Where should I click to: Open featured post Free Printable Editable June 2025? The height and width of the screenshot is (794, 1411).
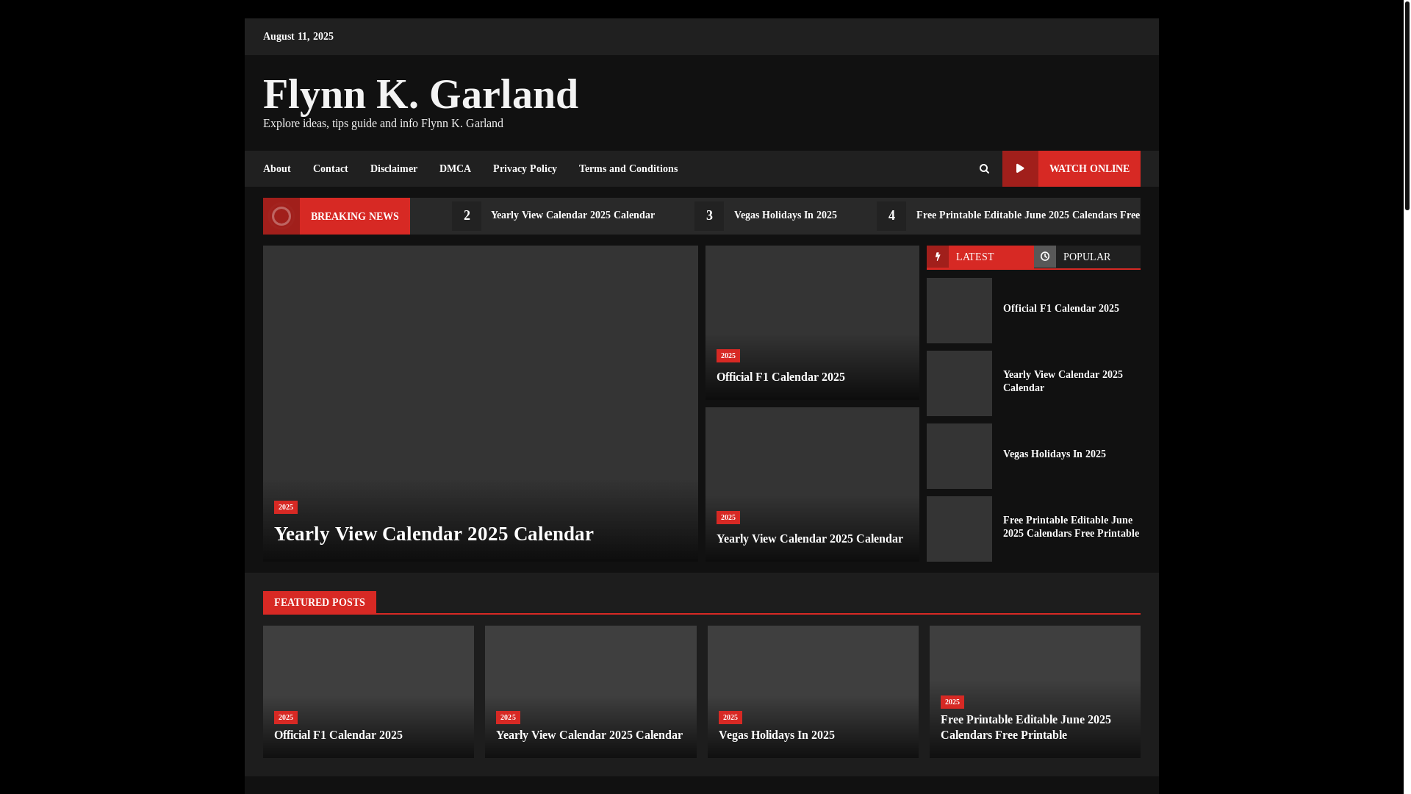tap(1026, 727)
